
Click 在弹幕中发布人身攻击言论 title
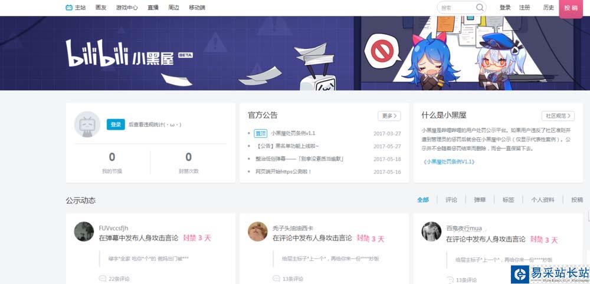point(138,238)
